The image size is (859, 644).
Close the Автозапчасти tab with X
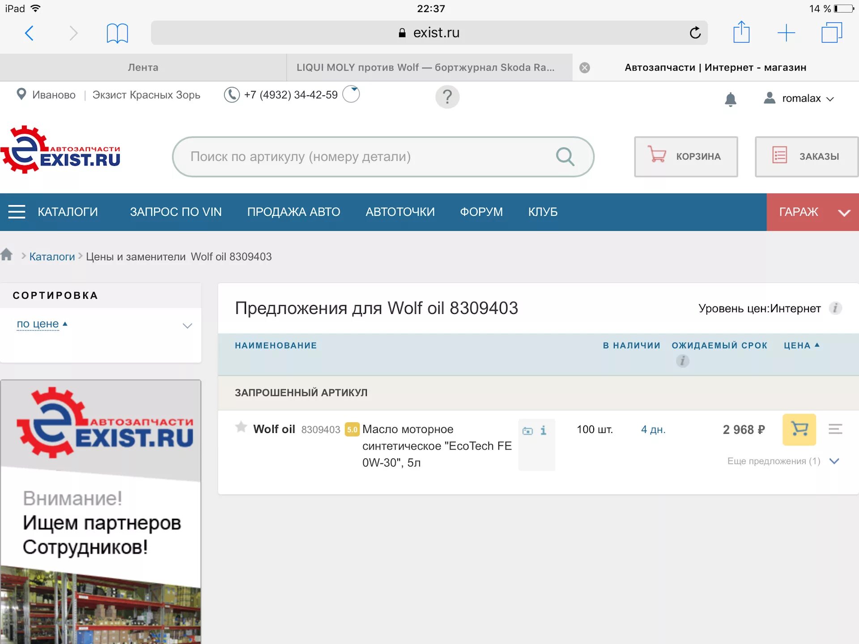[x=584, y=68]
